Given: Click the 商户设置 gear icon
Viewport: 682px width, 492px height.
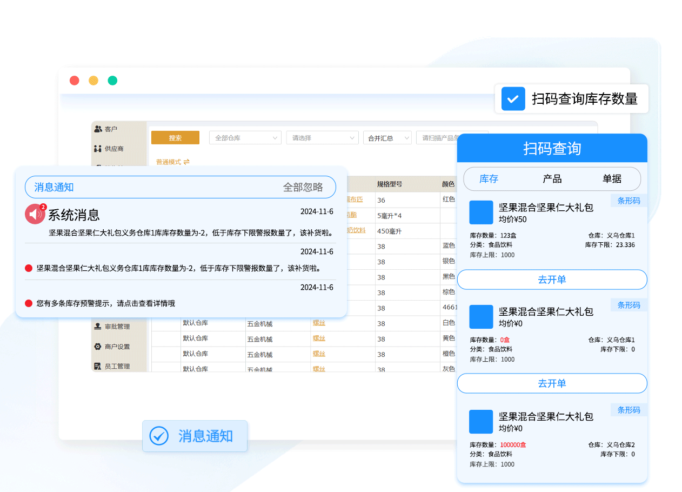Looking at the screenshot, I should (98, 347).
